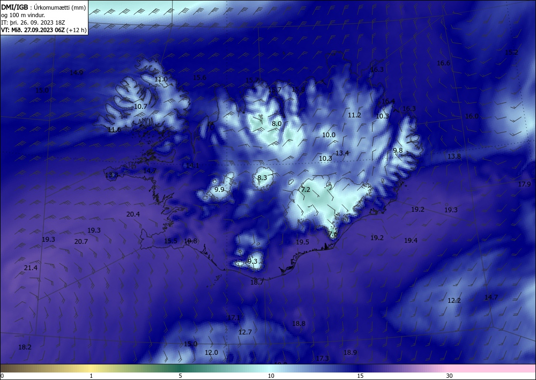Click the 21.4 value label

pos(31,267)
